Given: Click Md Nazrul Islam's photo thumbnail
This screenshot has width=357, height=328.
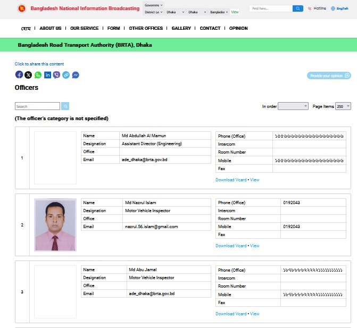Looking at the screenshot, I should coord(55,225).
